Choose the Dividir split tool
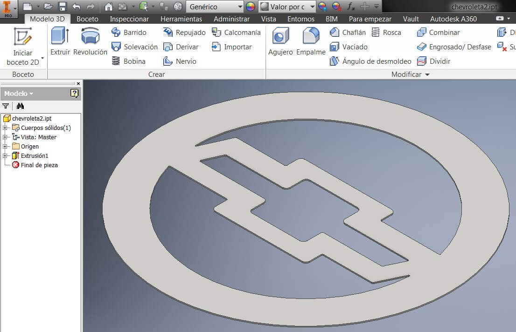This screenshot has width=516, height=332. [433, 61]
